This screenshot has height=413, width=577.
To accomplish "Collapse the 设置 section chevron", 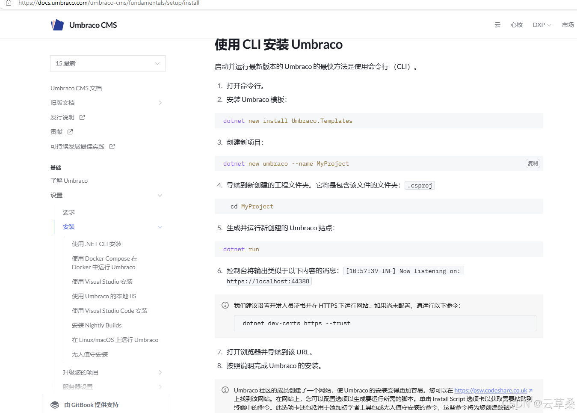I will 160,196.
